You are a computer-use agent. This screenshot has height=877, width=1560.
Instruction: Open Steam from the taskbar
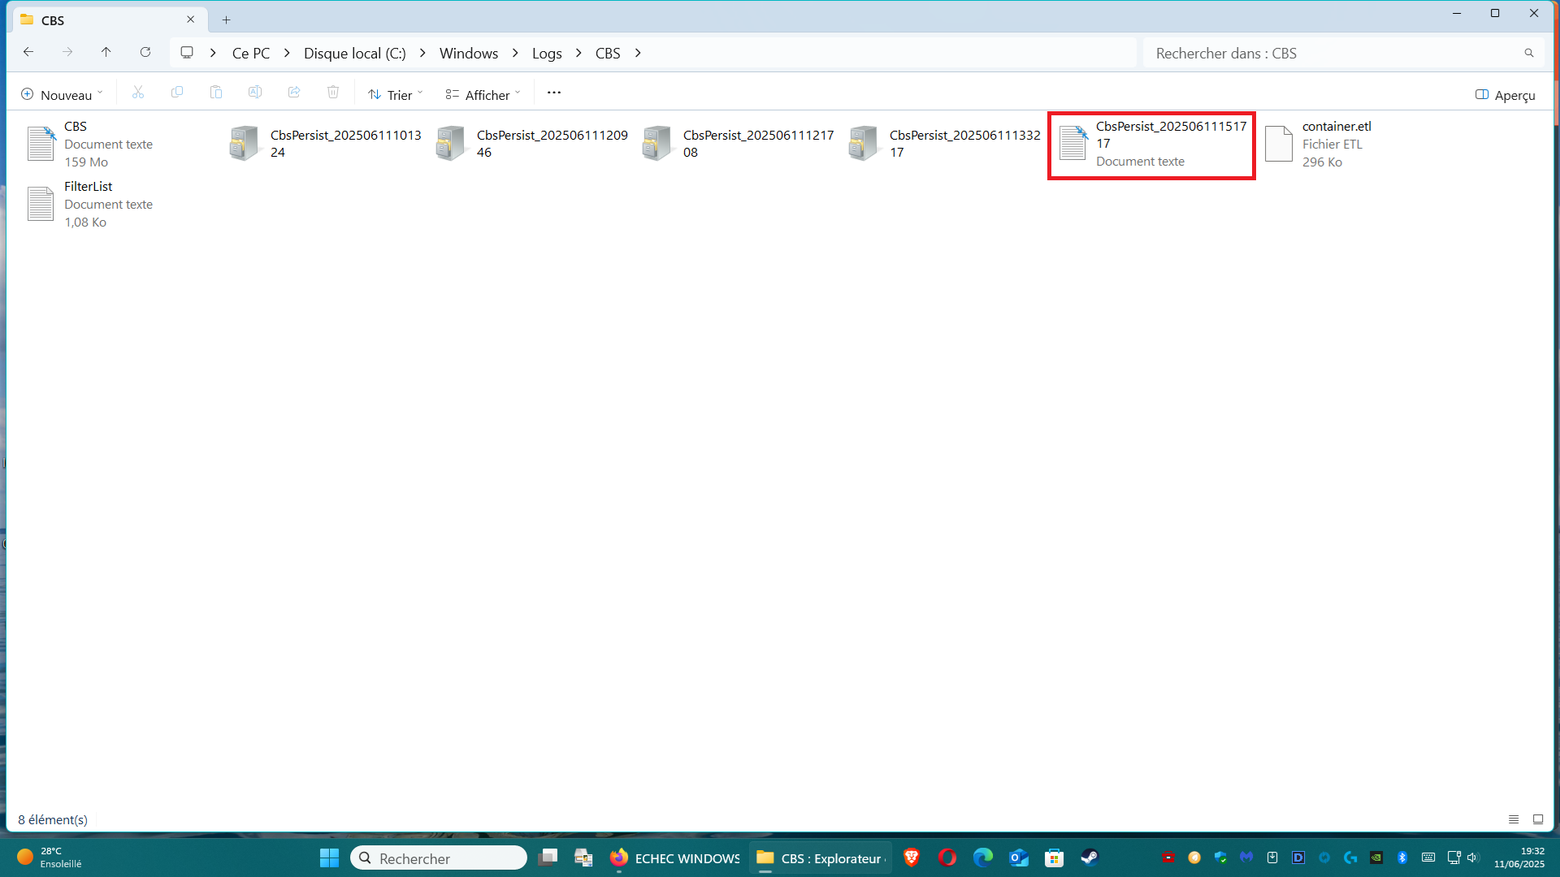click(x=1090, y=858)
